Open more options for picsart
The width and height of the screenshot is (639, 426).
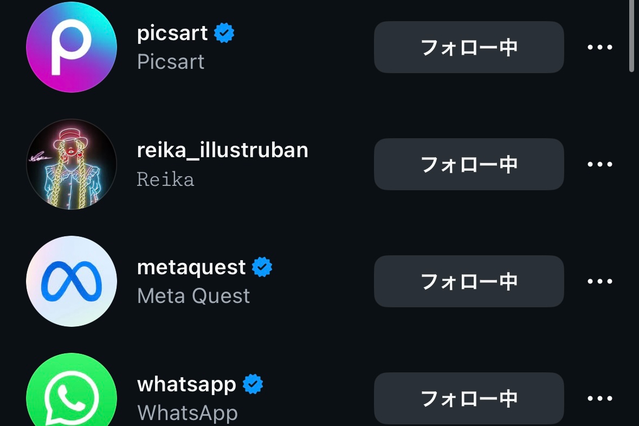pyautogui.click(x=600, y=47)
